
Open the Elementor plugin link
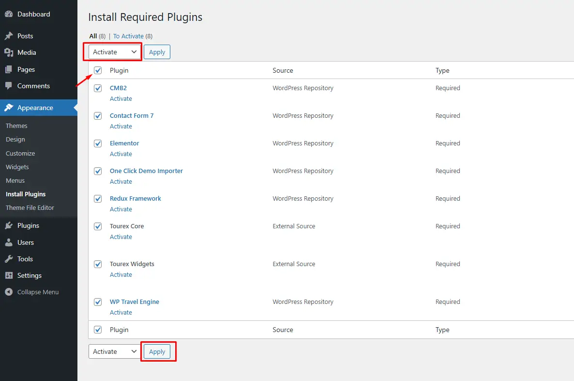click(124, 143)
